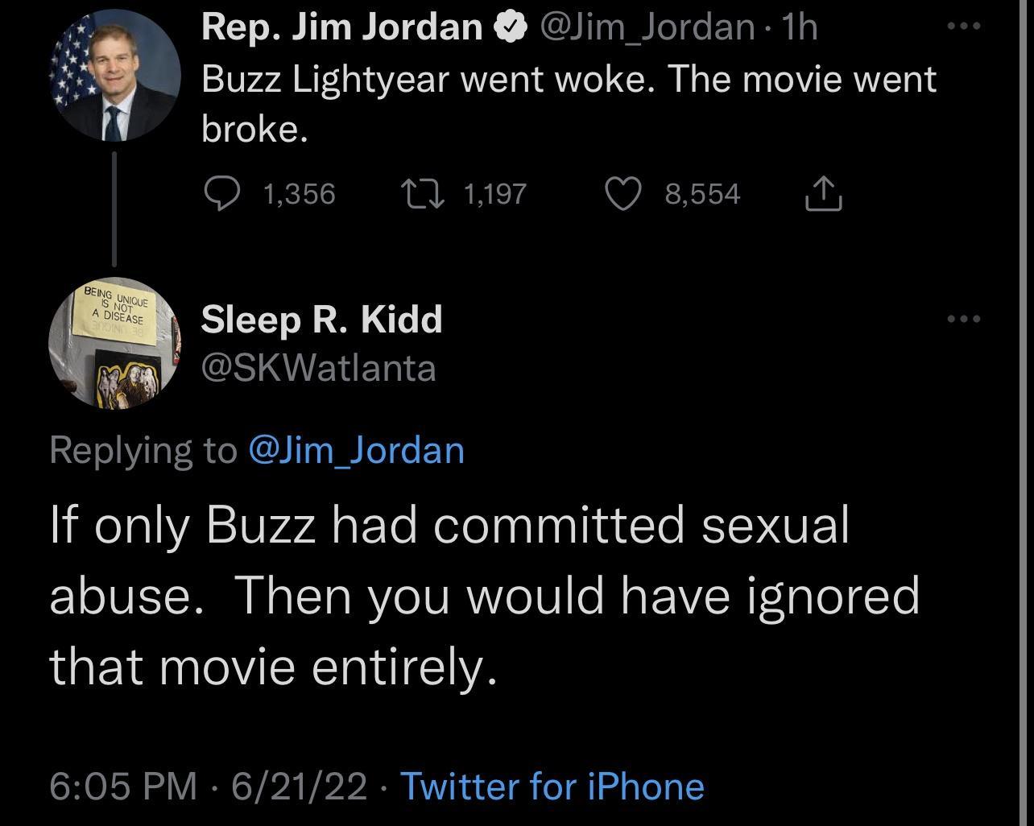This screenshot has width=1034, height=826.
Task: Open Rep. Jim Jordan's profile picture
Action: tap(116, 72)
